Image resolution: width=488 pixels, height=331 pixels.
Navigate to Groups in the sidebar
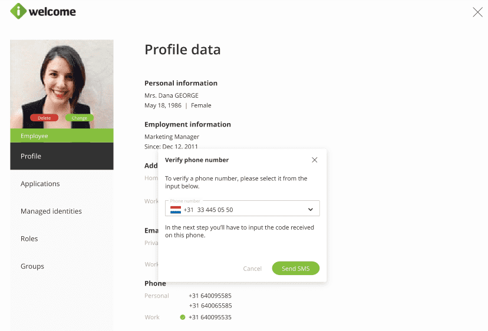32,266
